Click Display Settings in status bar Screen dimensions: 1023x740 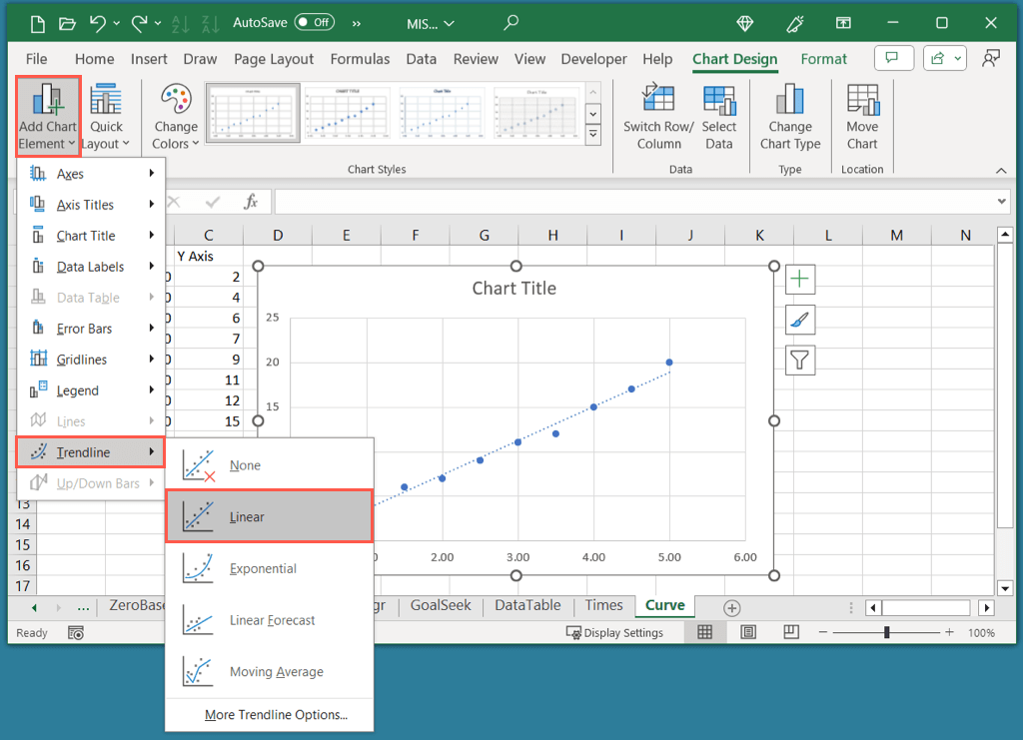[614, 632]
